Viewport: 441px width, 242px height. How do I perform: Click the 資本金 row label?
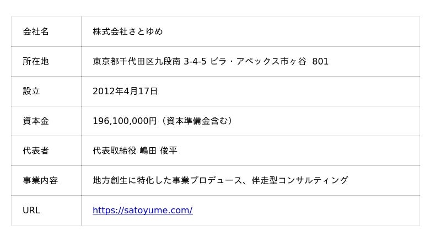point(36,121)
